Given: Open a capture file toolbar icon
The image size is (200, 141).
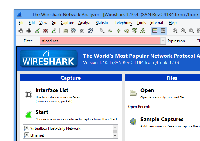Looking at the screenshot, I should 66,31.
